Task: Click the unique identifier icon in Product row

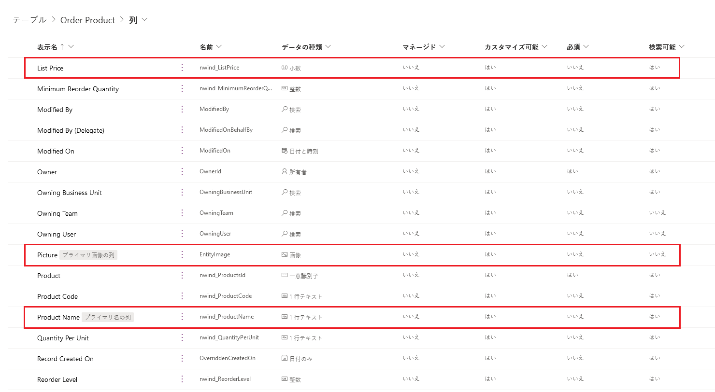Action: [x=285, y=275]
